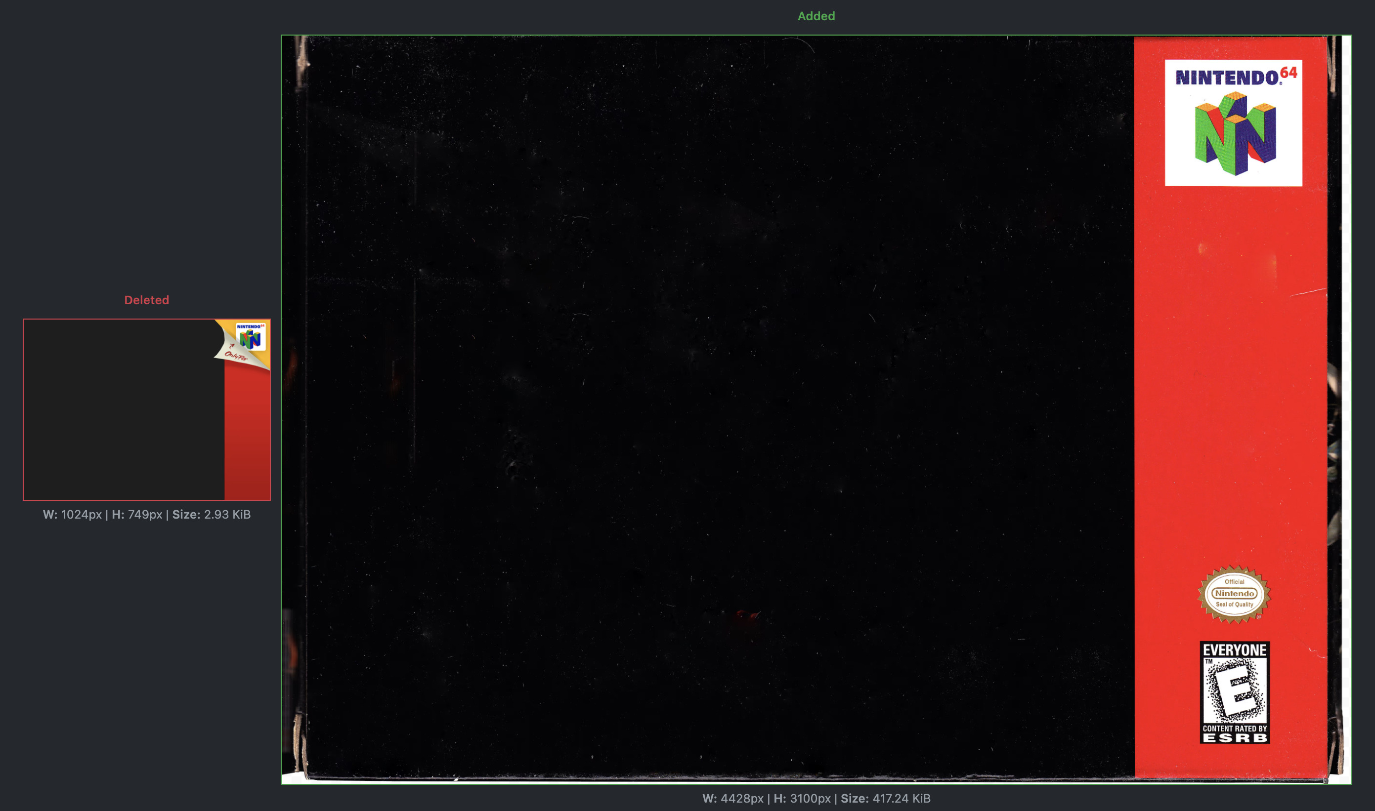
Task: Click the red 64 superscript in logo
Action: pos(1289,73)
